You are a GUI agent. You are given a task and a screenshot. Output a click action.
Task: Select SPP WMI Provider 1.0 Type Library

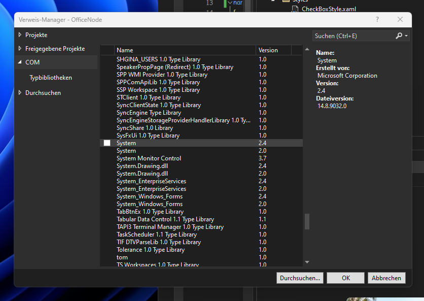(x=201, y=75)
